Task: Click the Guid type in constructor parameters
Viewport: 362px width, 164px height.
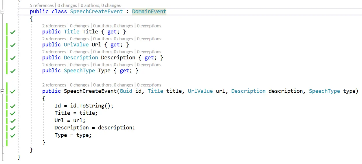Action: [x=126, y=91]
